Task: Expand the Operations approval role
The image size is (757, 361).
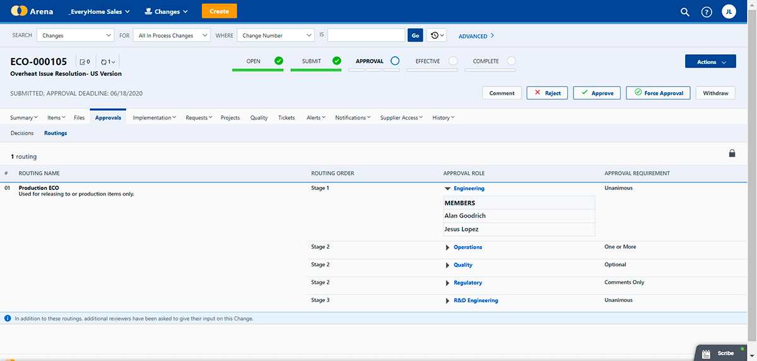Action: pyautogui.click(x=447, y=247)
